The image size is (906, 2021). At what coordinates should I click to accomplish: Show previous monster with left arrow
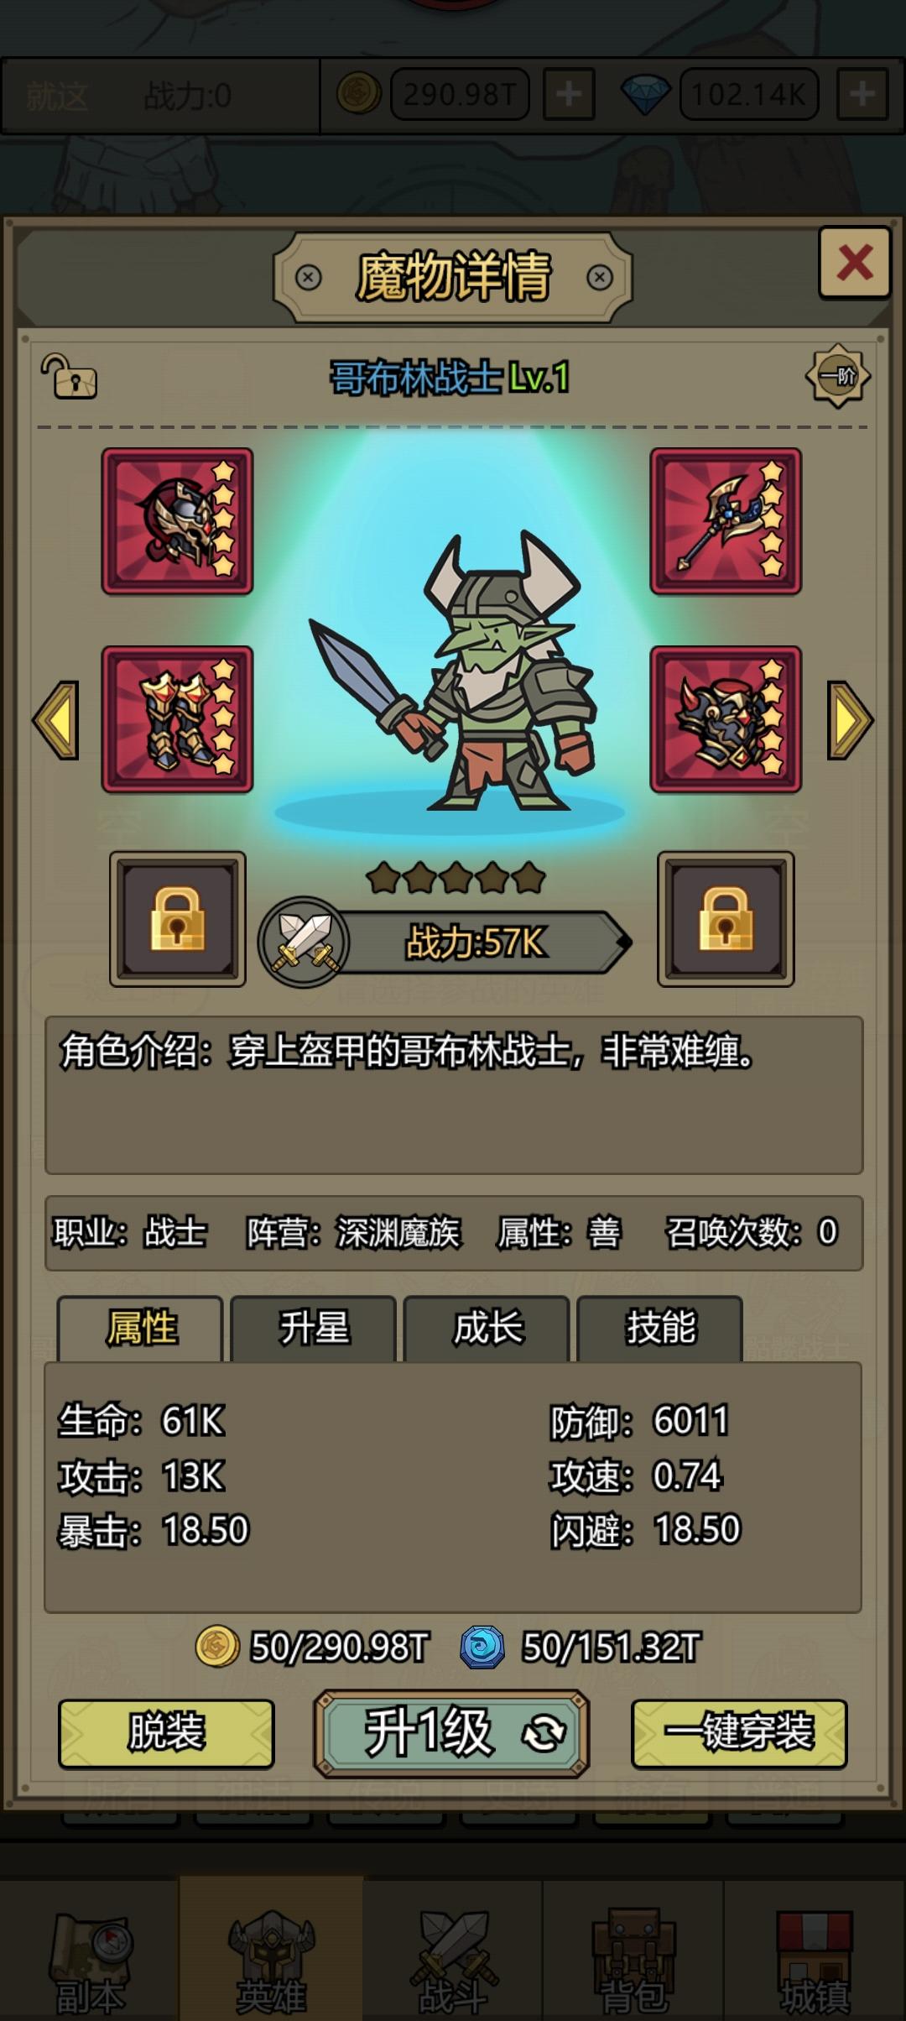[56, 720]
